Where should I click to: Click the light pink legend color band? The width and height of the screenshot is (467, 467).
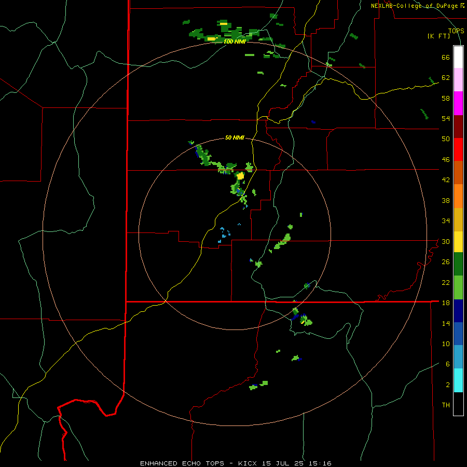(x=458, y=79)
